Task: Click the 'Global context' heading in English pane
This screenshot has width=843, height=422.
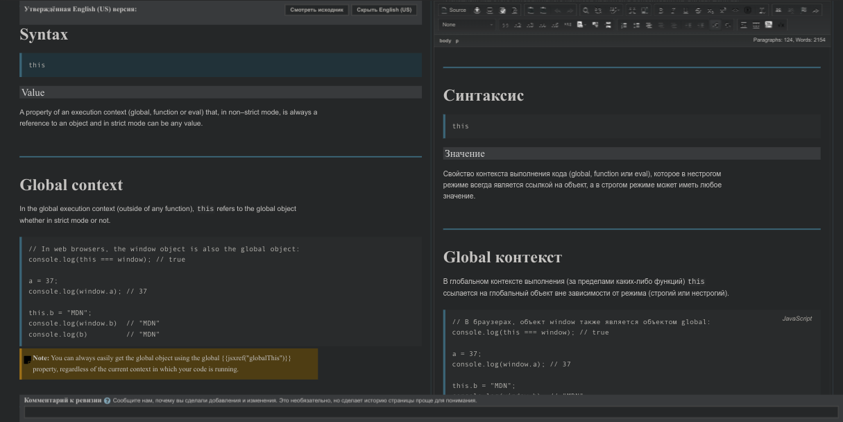Action: click(x=71, y=185)
